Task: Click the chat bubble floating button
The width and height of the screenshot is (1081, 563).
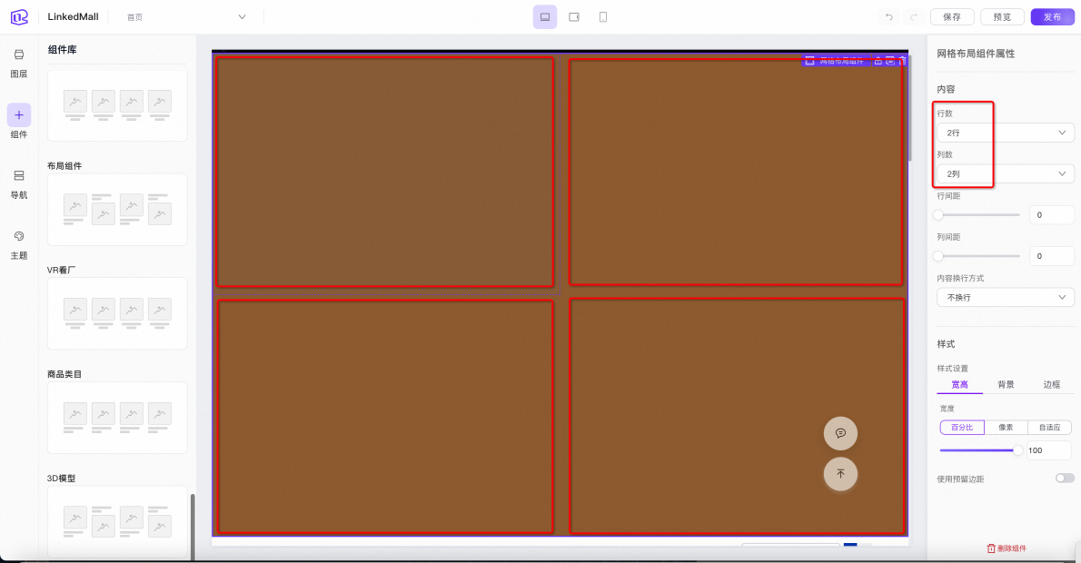Action: tap(840, 433)
